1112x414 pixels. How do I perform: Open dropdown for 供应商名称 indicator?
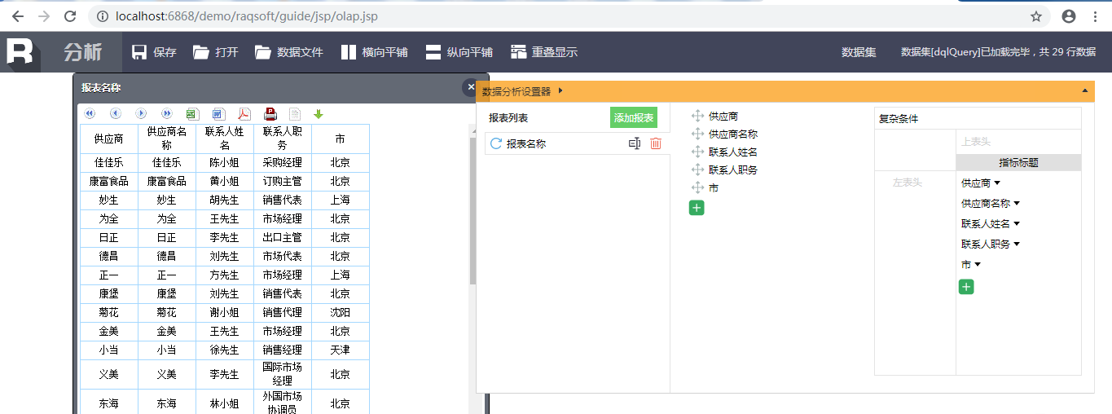tap(1017, 204)
